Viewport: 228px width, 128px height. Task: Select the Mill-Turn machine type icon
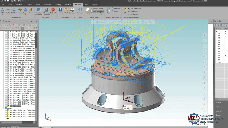coord(14,11)
